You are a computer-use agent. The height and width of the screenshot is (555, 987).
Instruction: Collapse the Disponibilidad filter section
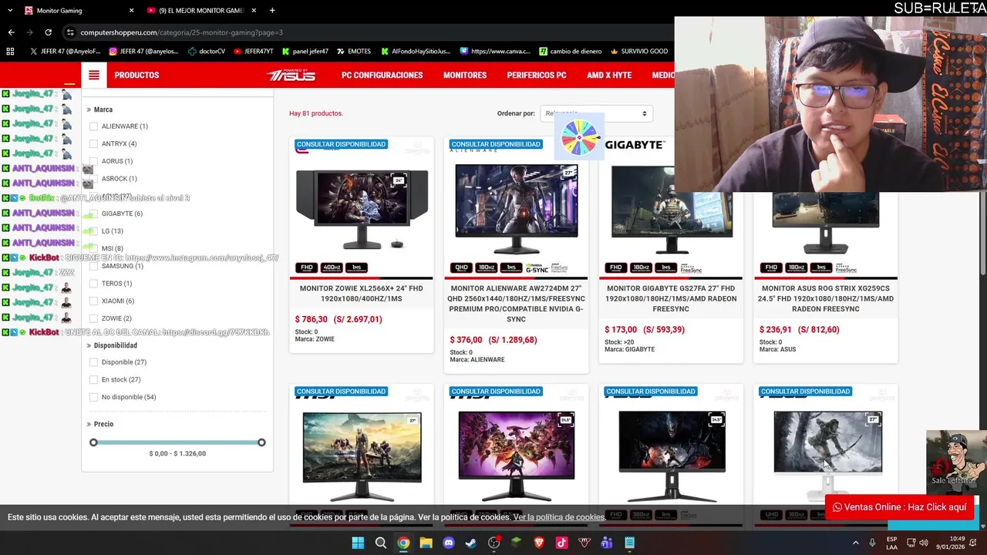(112, 345)
